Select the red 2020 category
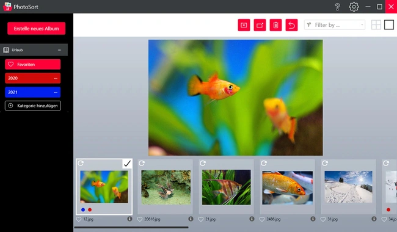 pos(32,78)
